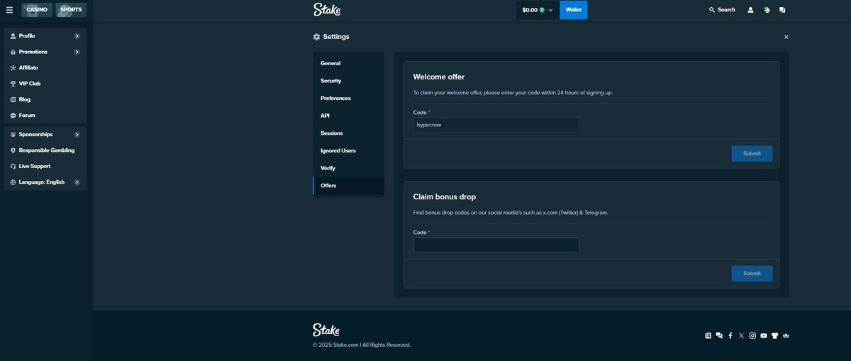Close the Settings panel
This screenshot has height=361, width=851.
pyautogui.click(x=786, y=37)
